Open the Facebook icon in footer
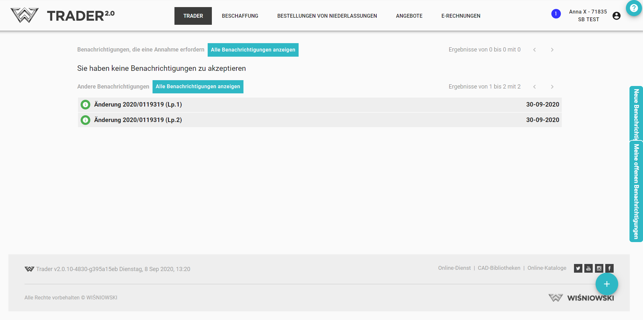This screenshot has width=643, height=320. pyautogui.click(x=609, y=268)
